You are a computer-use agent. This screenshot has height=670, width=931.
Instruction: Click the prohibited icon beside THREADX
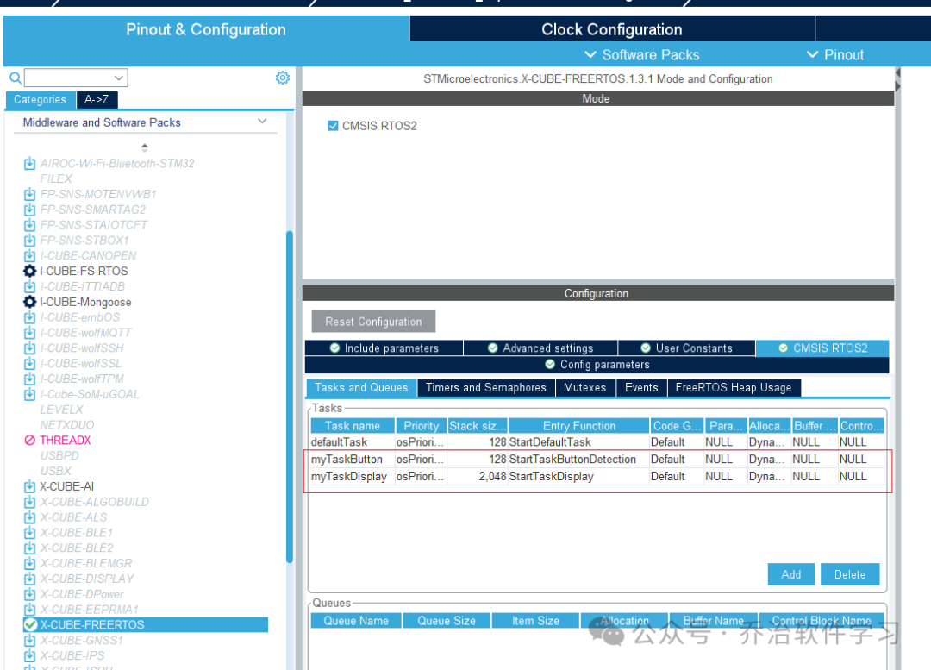point(29,440)
